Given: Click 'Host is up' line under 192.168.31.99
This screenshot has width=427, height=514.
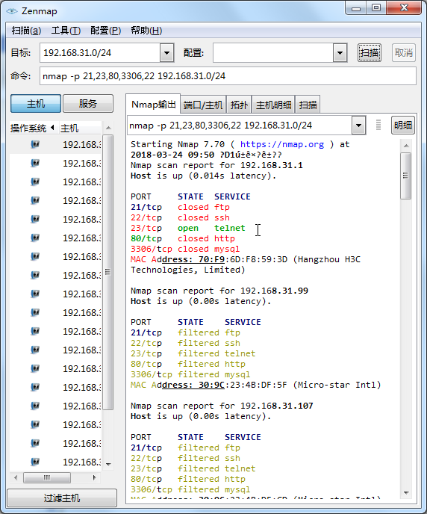Looking at the screenshot, I should tap(201, 301).
